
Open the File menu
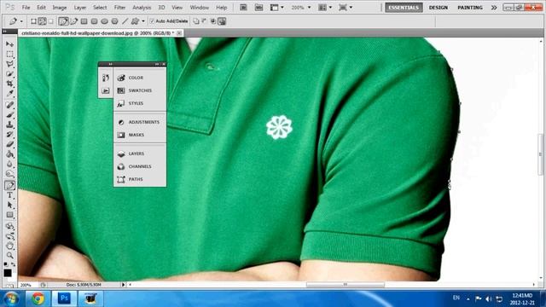coord(26,8)
